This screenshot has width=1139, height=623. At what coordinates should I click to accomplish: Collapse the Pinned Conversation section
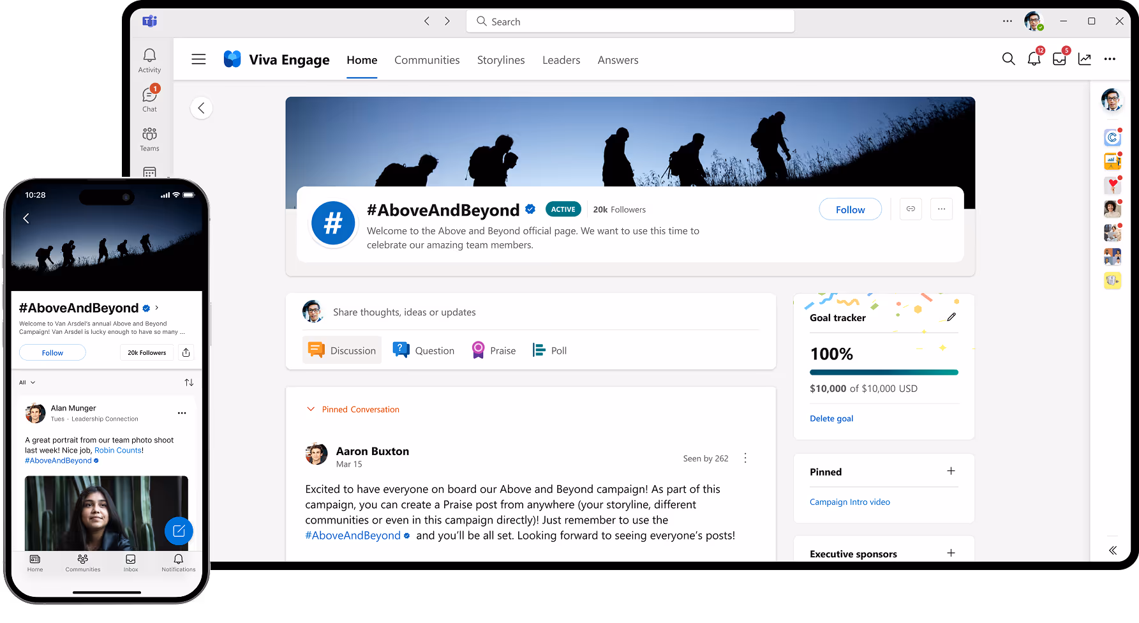pos(311,409)
